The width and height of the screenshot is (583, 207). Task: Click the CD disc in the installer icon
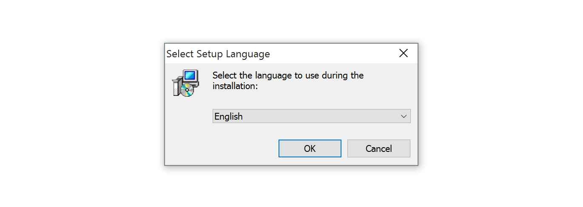pos(187,90)
